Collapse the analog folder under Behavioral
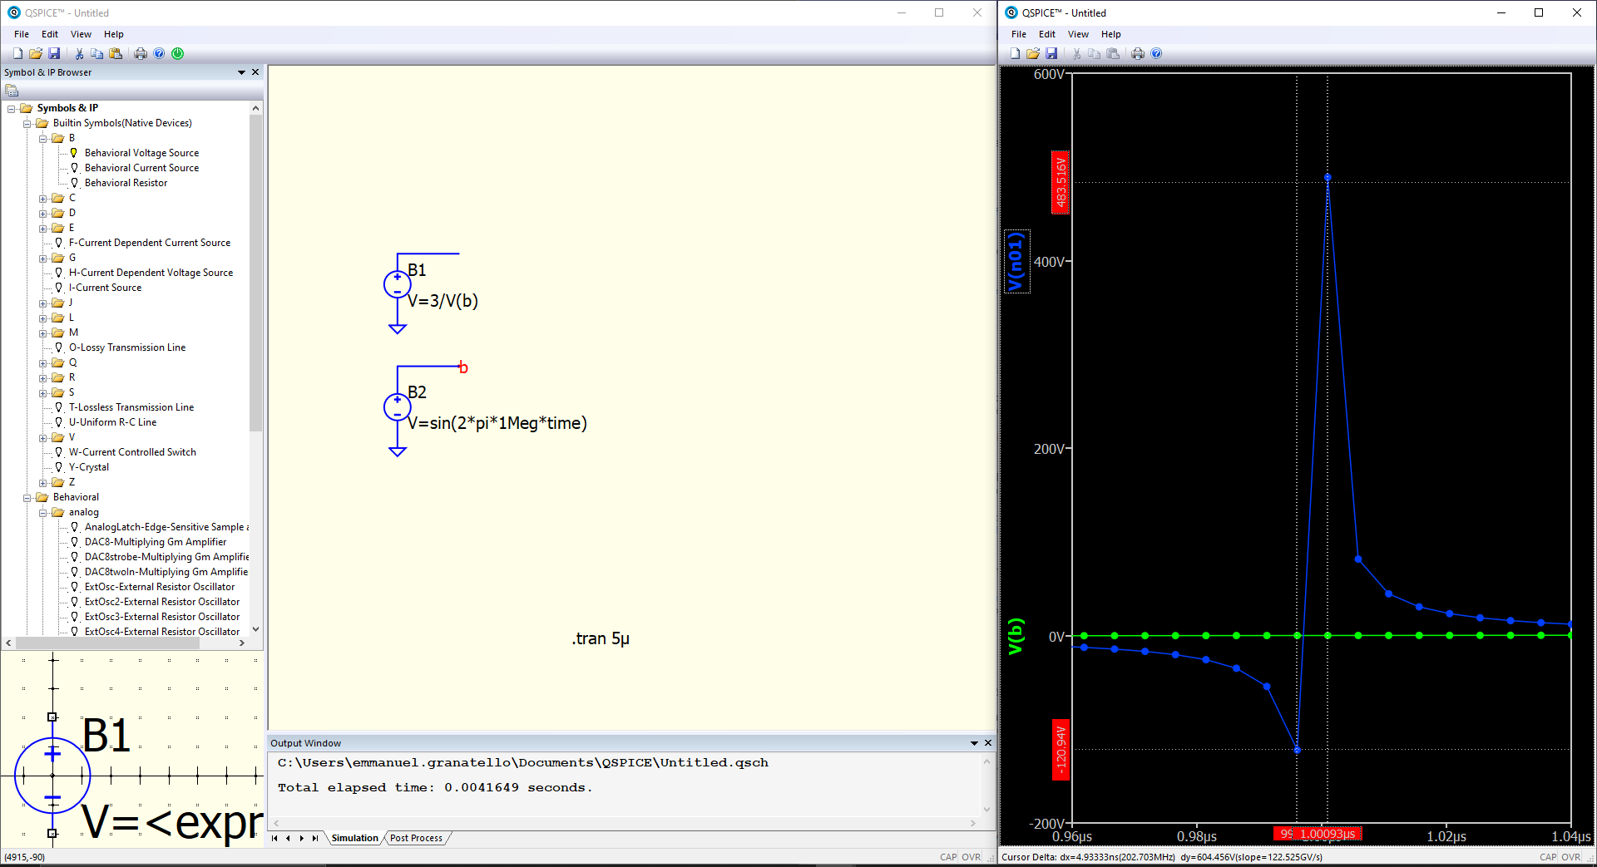Screen dimensions: 1597x867 coord(43,512)
